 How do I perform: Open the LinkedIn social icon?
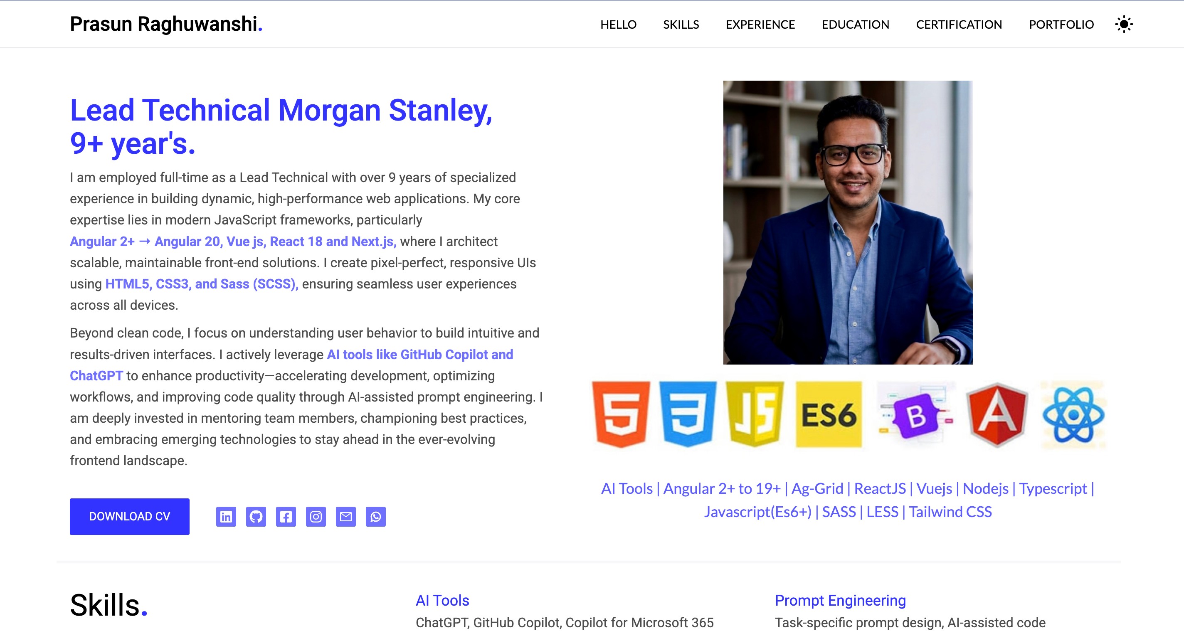(x=226, y=517)
